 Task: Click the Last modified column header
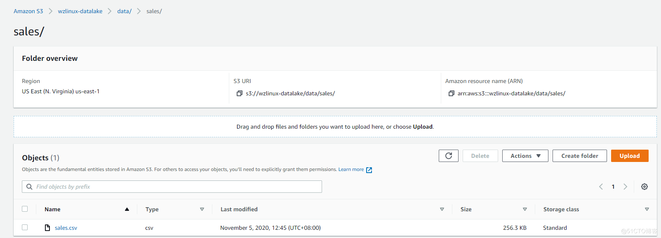(239, 209)
